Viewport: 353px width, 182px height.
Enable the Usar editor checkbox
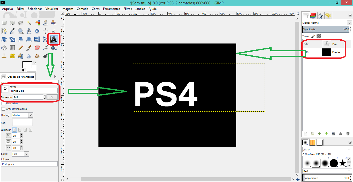click(3, 103)
